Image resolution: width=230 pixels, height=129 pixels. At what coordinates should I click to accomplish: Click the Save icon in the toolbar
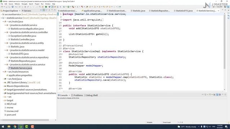click(x=6, y=7)
